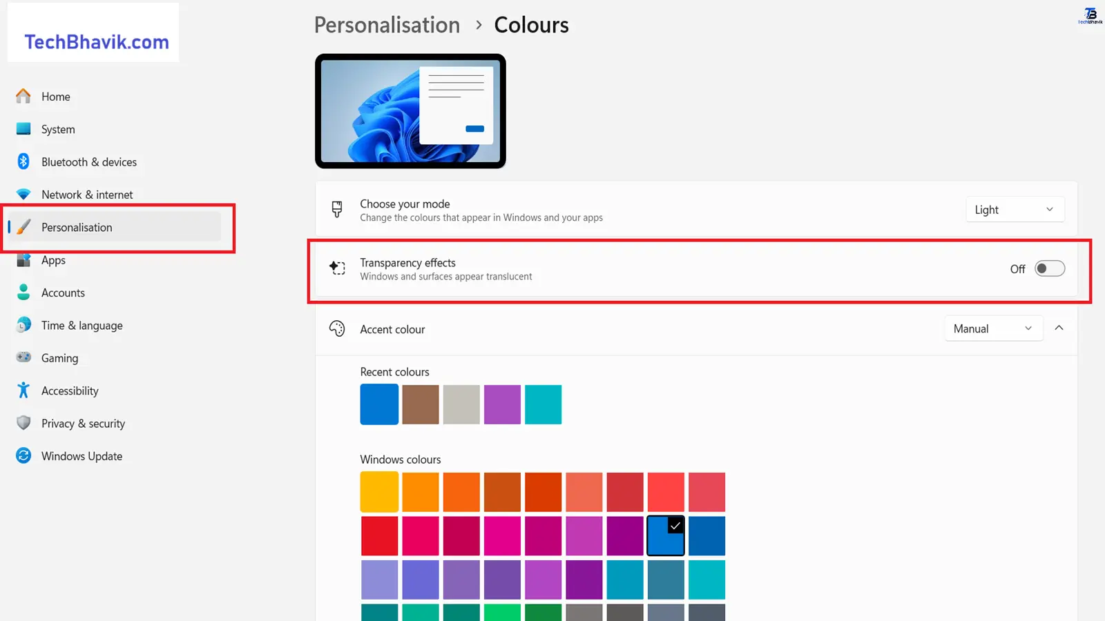Open the Accent colour Manual dropdown
Image resolution: width=1105 pixels, height=621 pixels.
point(993,328)
